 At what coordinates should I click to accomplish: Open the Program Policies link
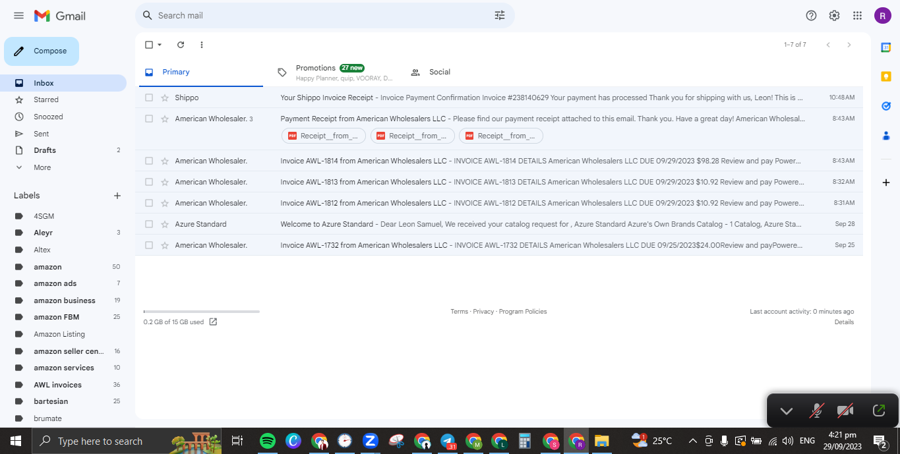[x=523, y=312]
